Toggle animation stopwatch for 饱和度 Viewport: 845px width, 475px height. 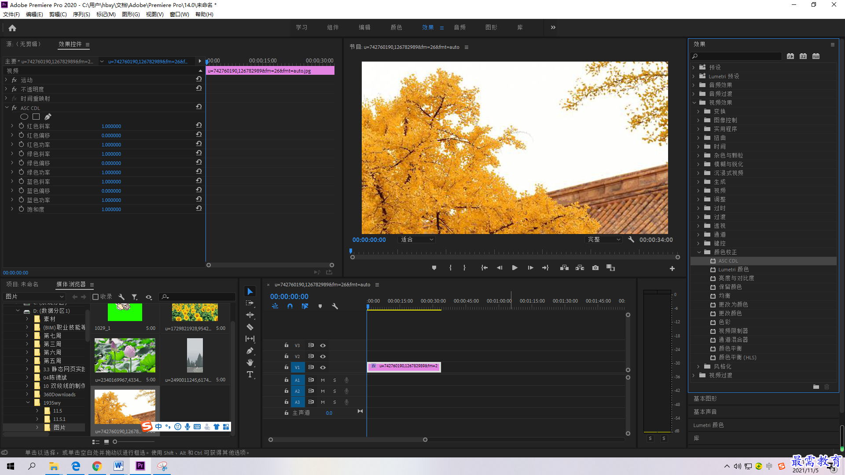click(x=21, y=209)
